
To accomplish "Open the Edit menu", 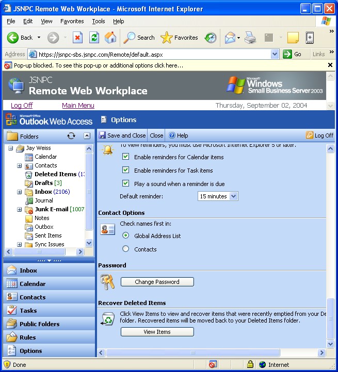I will (28, 21).
